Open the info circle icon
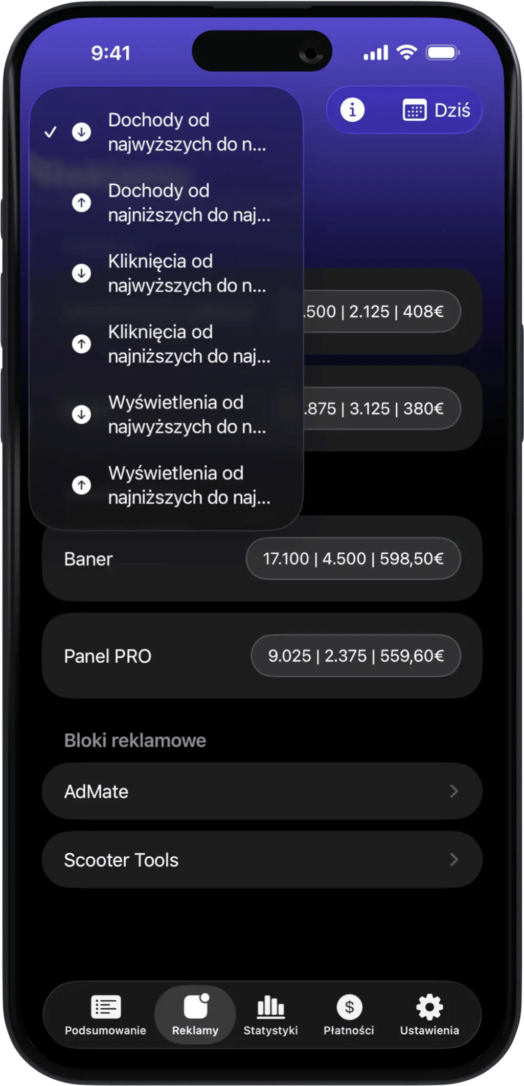 352,110
